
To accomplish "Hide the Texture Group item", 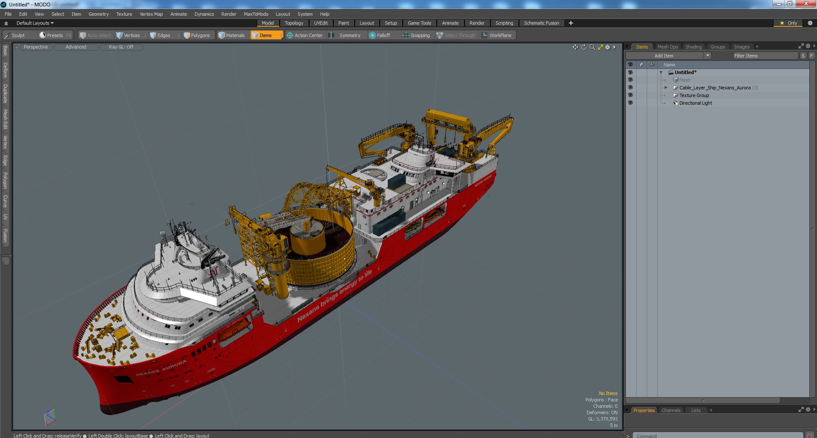I will pos(630,95).
